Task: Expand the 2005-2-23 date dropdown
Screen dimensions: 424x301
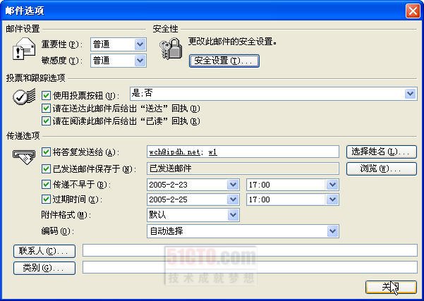Action: click(234, 185)
